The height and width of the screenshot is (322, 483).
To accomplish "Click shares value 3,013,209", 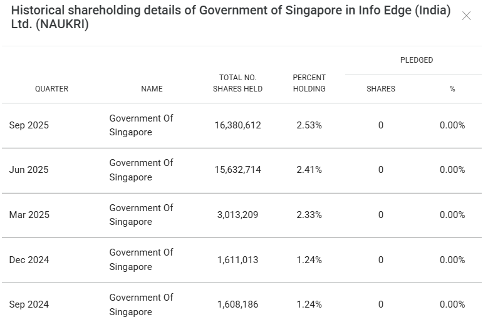I will [x=237, y=215].
